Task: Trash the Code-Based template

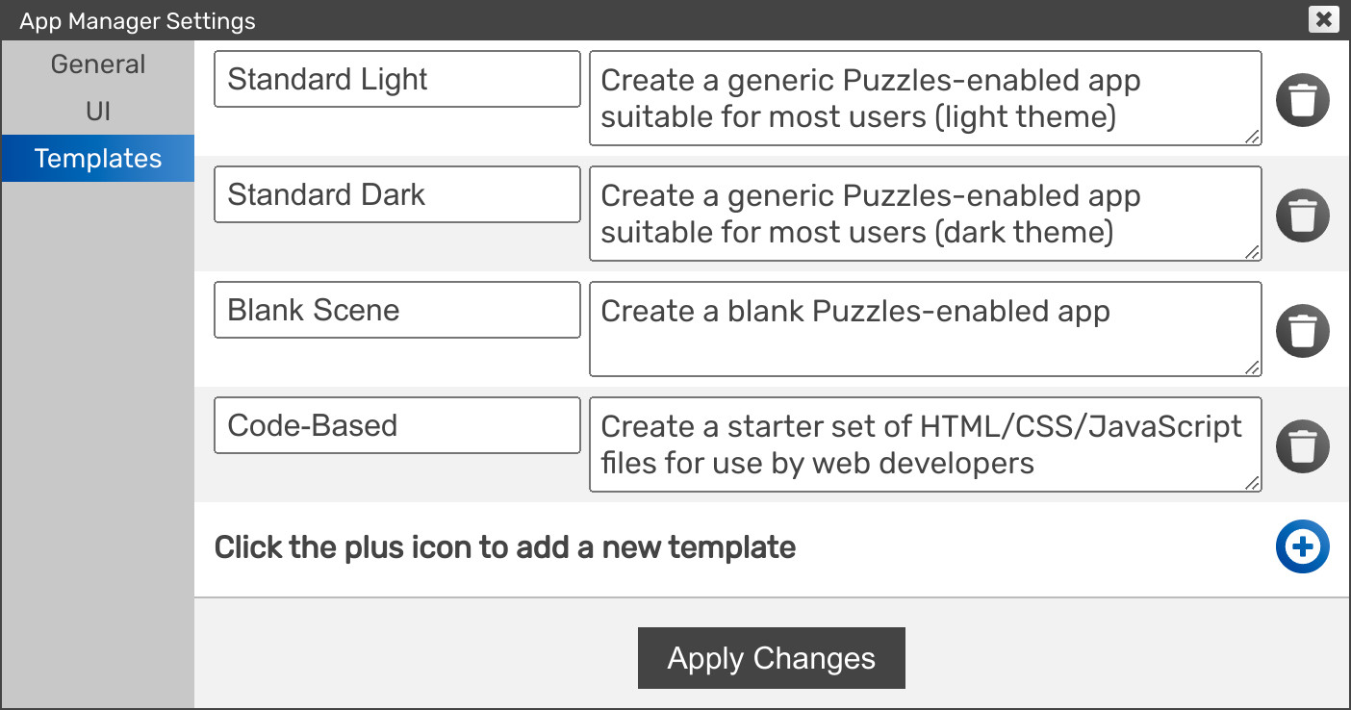Action: 1303,445
